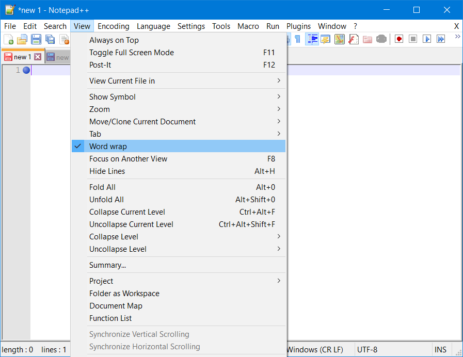Open the Encoding menu
Viewport: 463px width, 357px height.
pos(113,26)
